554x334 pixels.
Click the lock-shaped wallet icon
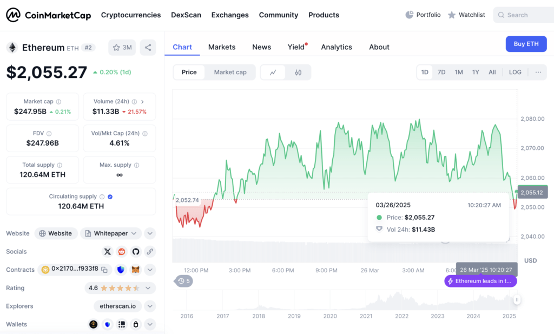pos(136,324)
